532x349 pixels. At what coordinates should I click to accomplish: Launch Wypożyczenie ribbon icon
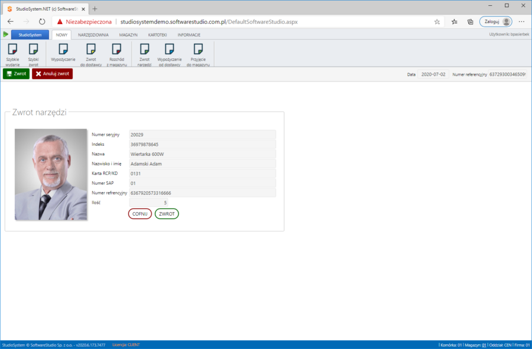click(x=63, y=53)
